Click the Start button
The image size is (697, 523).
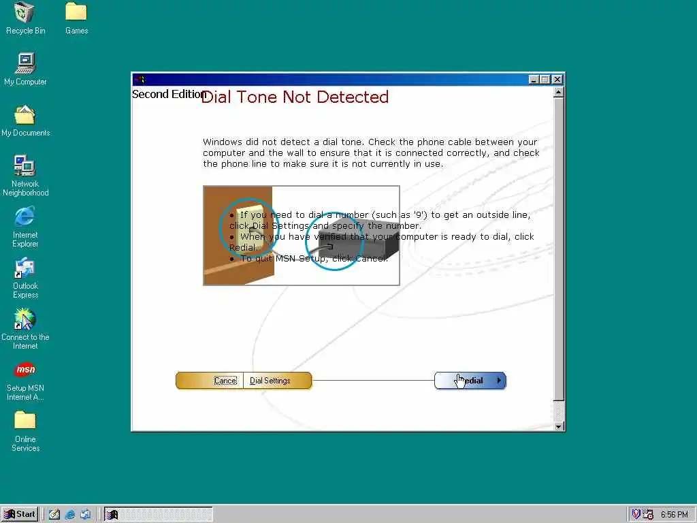coord(20,515)
